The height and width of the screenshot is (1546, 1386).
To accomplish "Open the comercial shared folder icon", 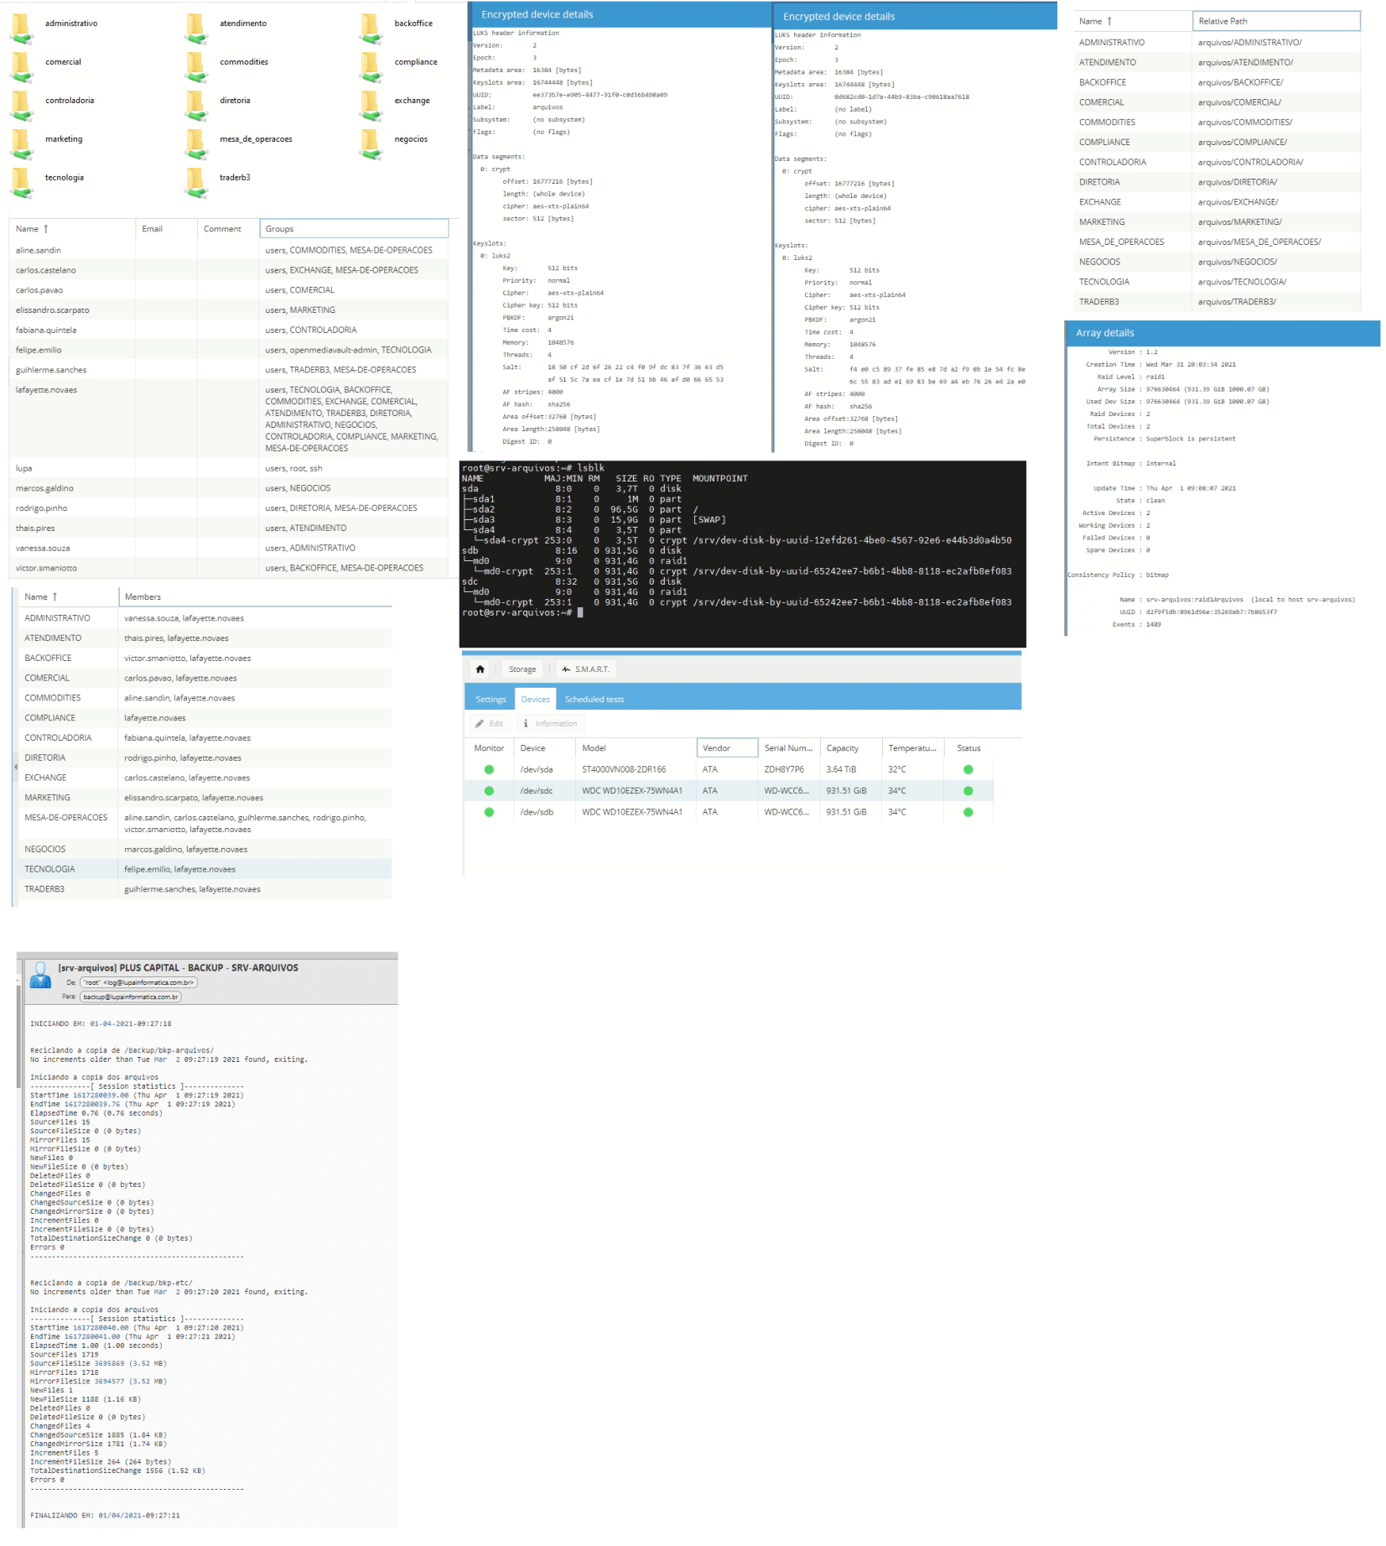I will (23, 65).
